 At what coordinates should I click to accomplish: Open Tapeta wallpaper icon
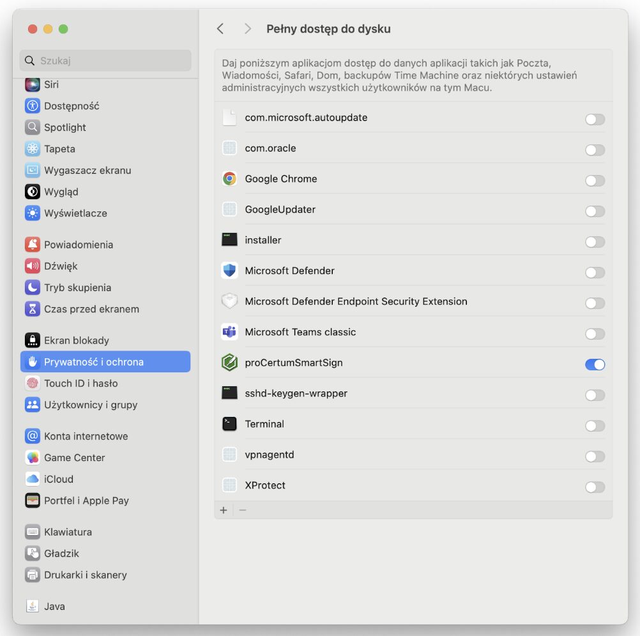tap(33, 149)
